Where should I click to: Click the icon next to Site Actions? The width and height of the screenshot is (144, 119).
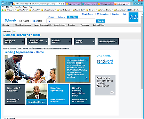coord(14,31)
